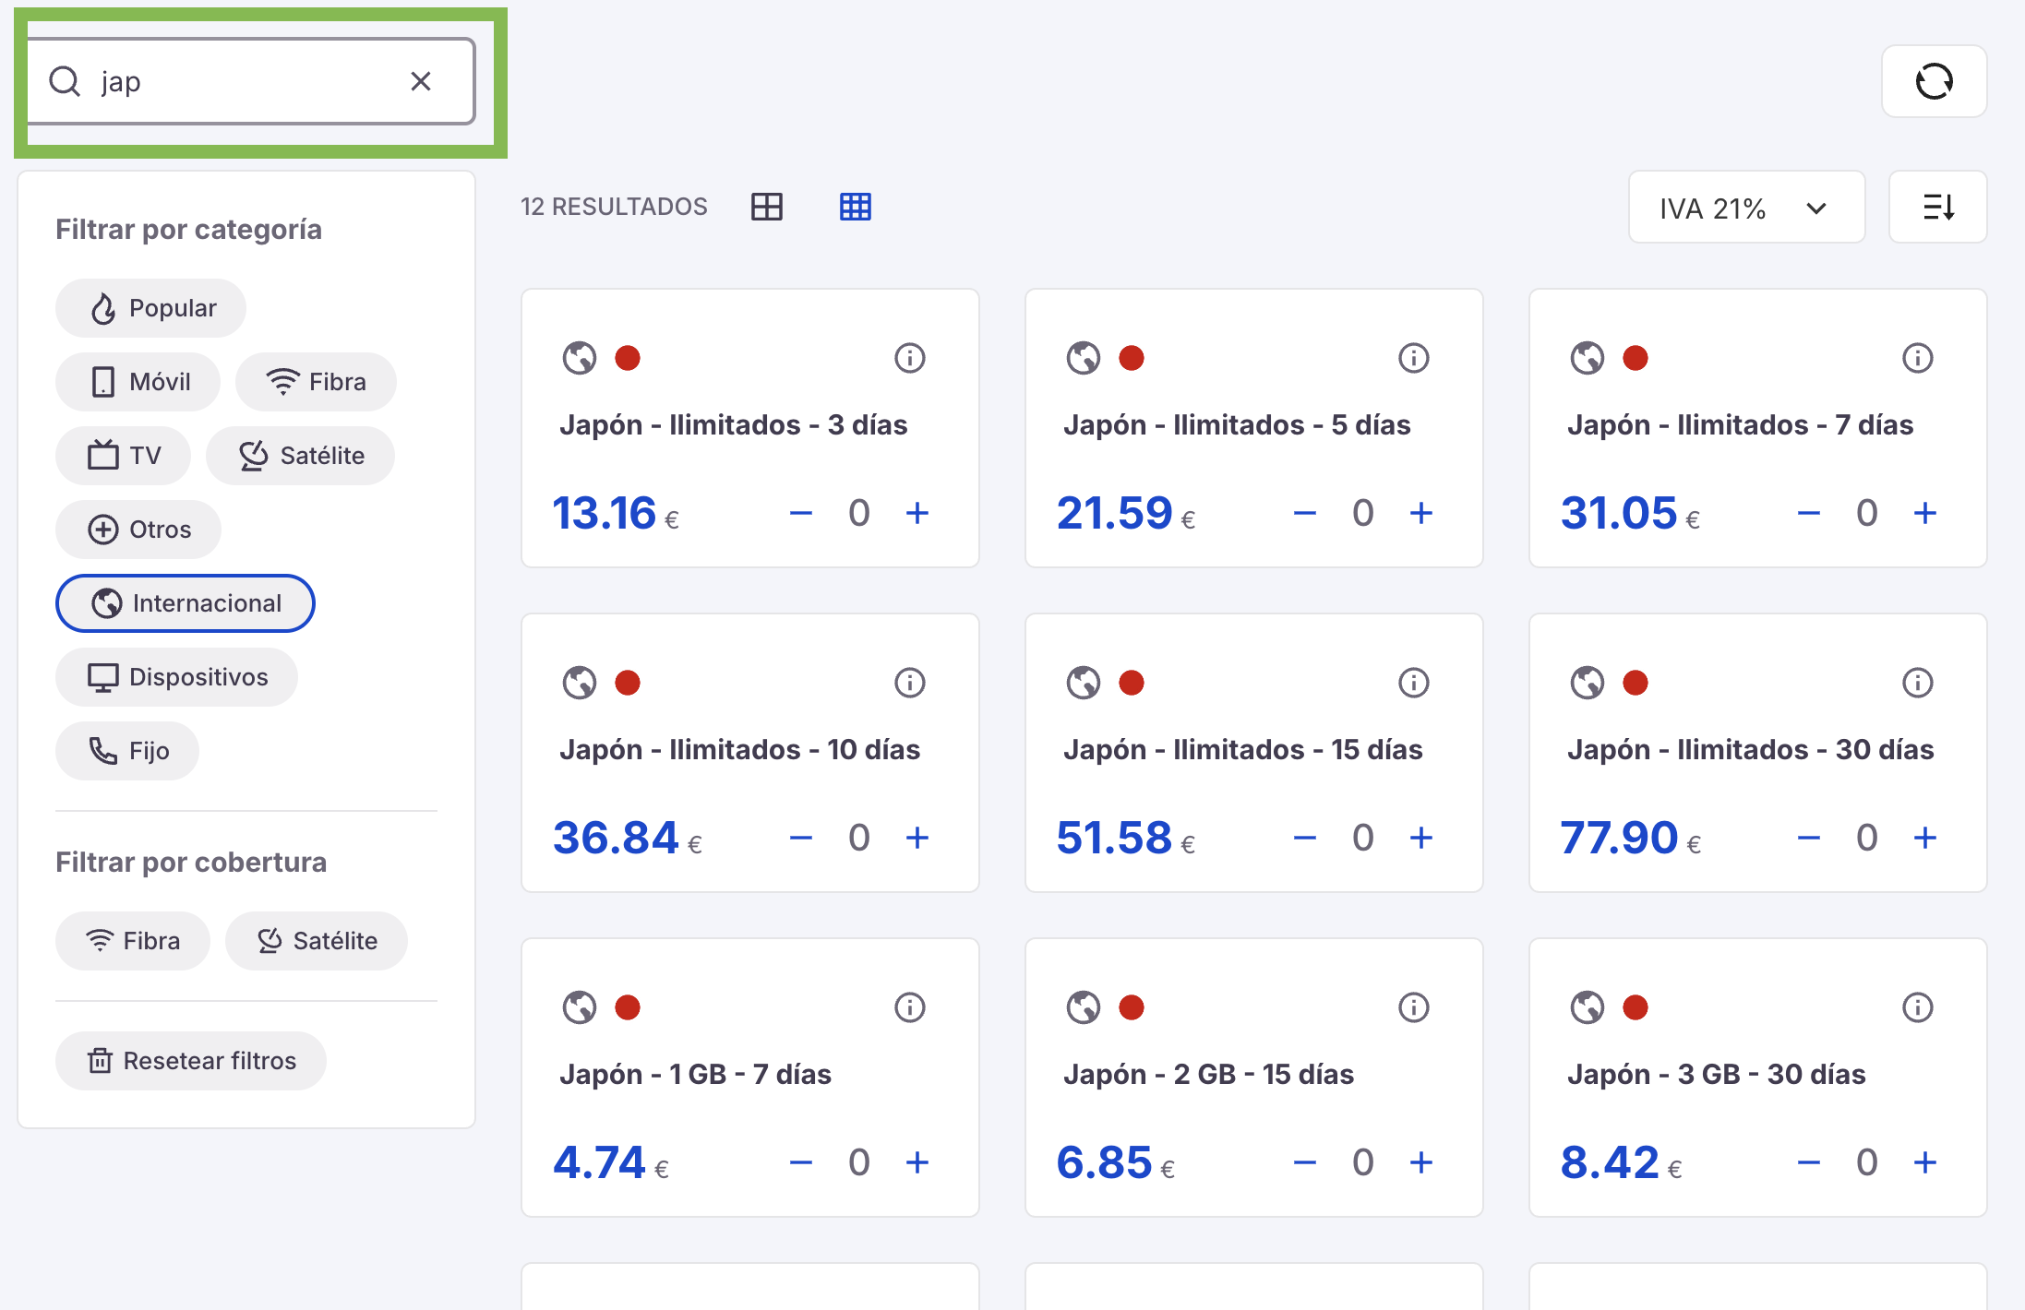Select the Popular category chip
Viewport: 2025px width, 1310px height.
pos(151,308)
